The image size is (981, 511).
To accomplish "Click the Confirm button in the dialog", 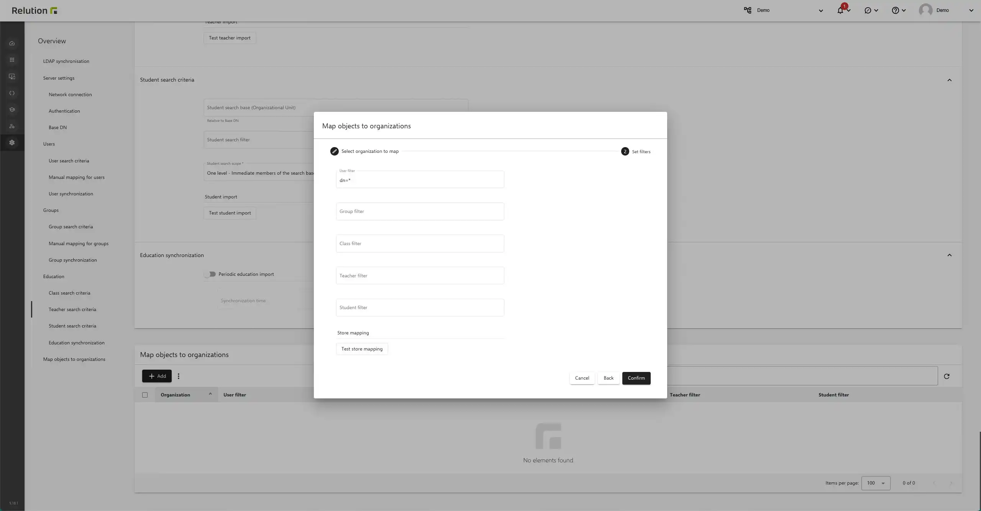I will pos(636,378).
